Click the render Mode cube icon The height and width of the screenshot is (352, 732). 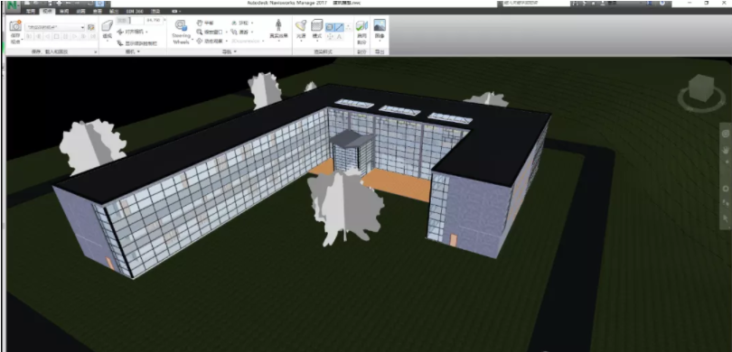[x=317, y=25]
